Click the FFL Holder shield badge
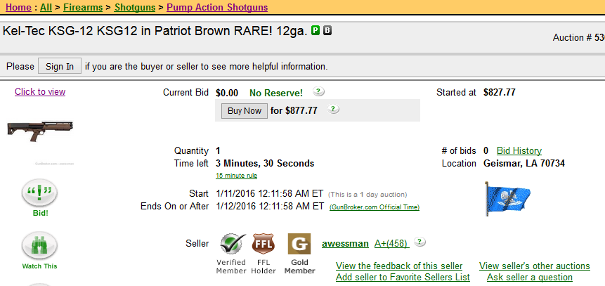The image size is (605, 286). tap(264, 245)
